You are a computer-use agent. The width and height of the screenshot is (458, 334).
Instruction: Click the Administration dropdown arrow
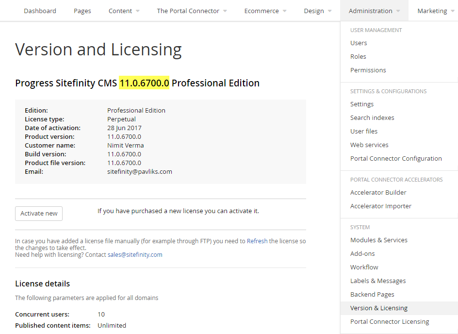pyautogui.click(x=398, y=11)
